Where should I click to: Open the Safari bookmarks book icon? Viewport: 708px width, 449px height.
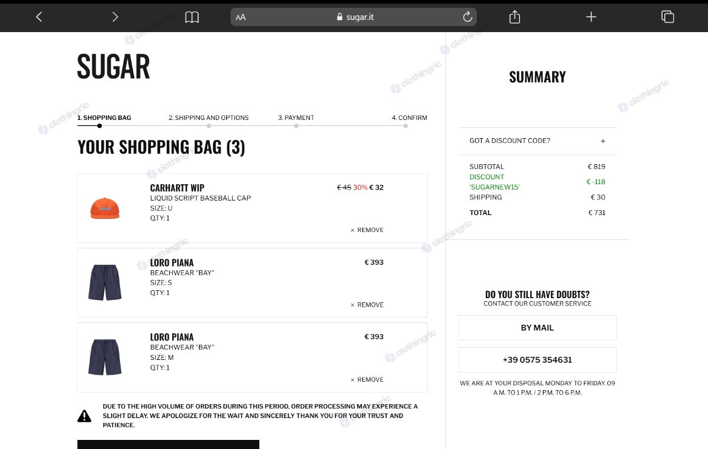click(x=192, y=17)
